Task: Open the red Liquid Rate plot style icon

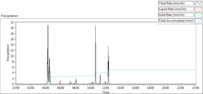Action: point(198,9)
